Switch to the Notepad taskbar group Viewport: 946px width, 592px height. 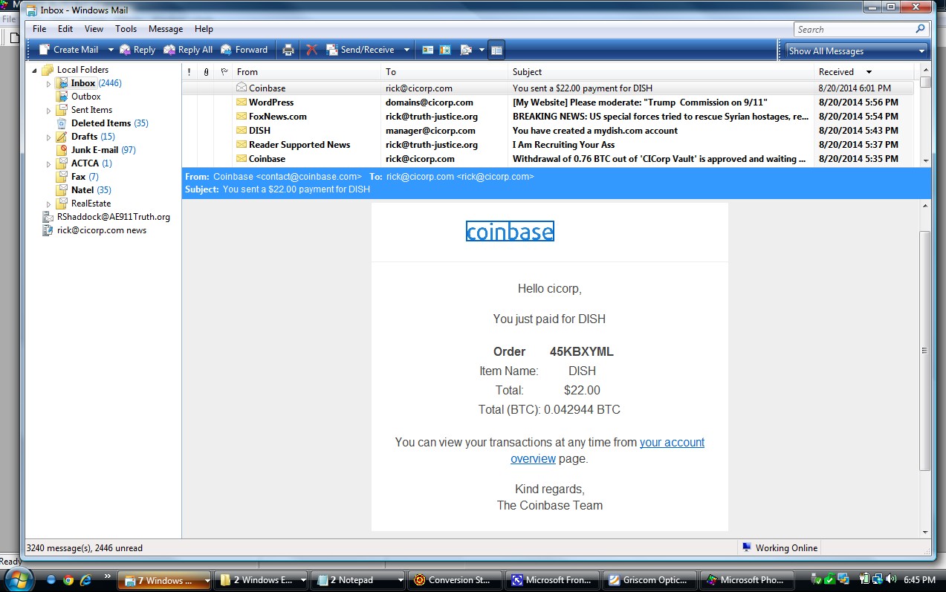[359, 580]
